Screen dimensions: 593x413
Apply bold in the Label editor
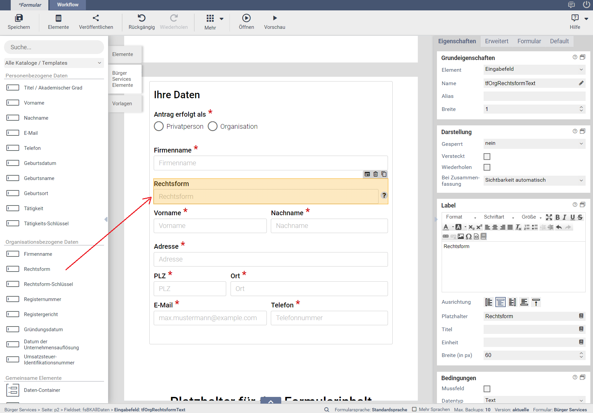pyautogui.click(x=557, y=217)
